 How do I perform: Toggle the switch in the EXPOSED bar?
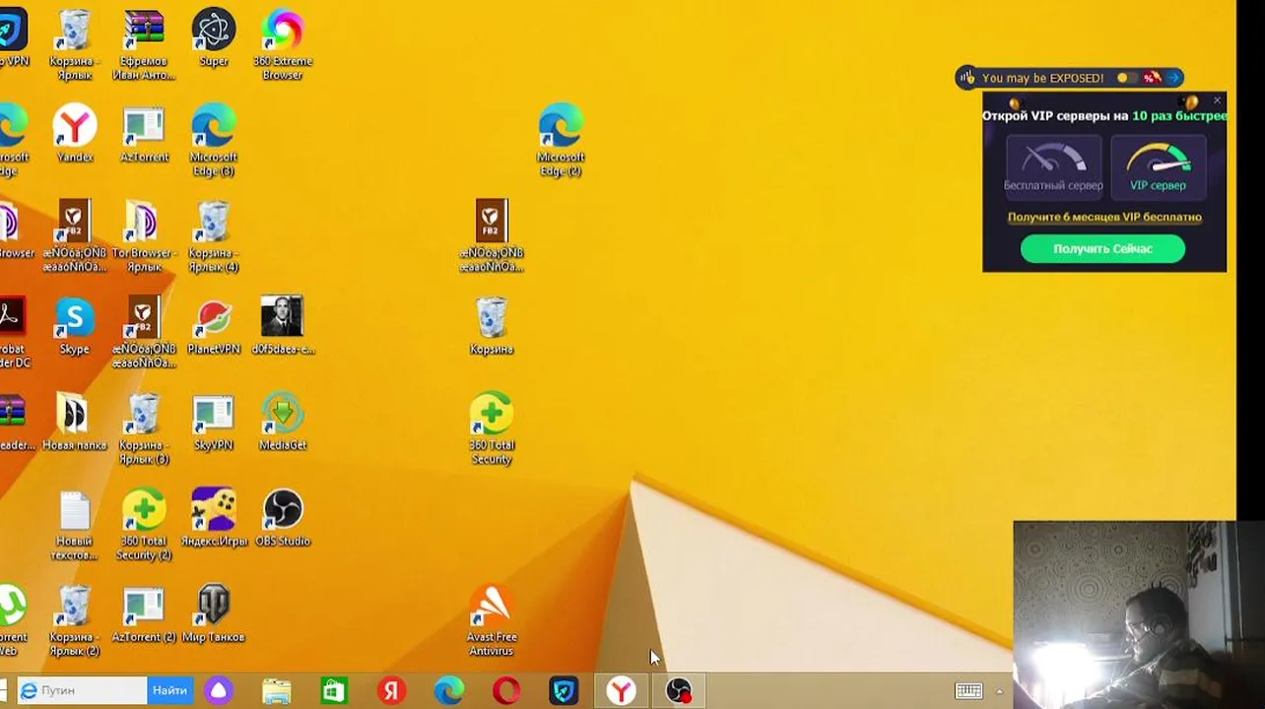click(1127, 78)
